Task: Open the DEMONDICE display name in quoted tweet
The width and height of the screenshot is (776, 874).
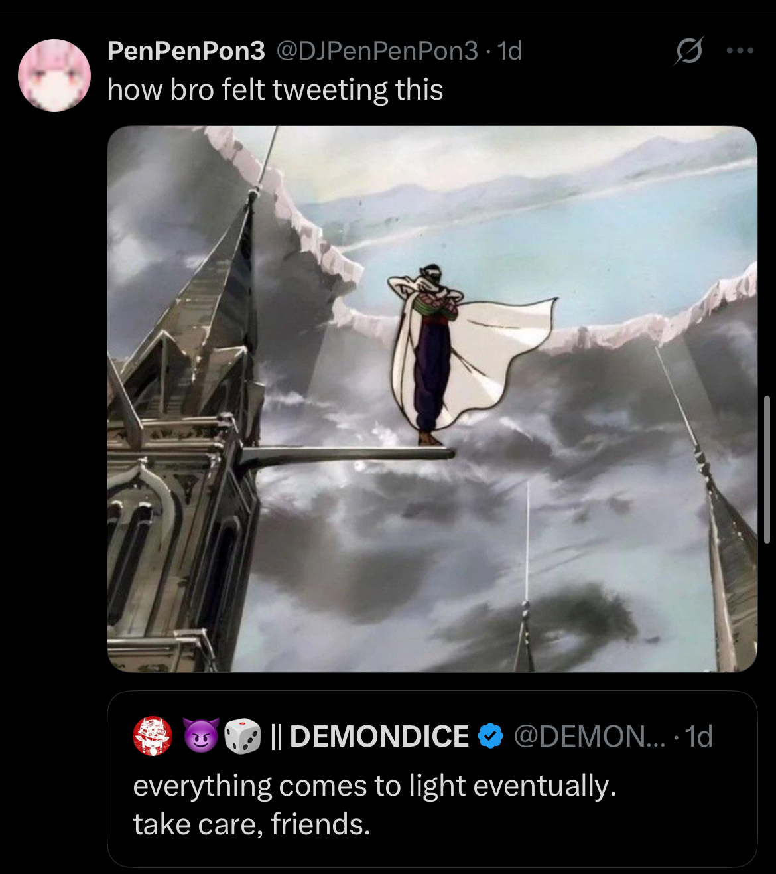Action: [x=379, y=736]
